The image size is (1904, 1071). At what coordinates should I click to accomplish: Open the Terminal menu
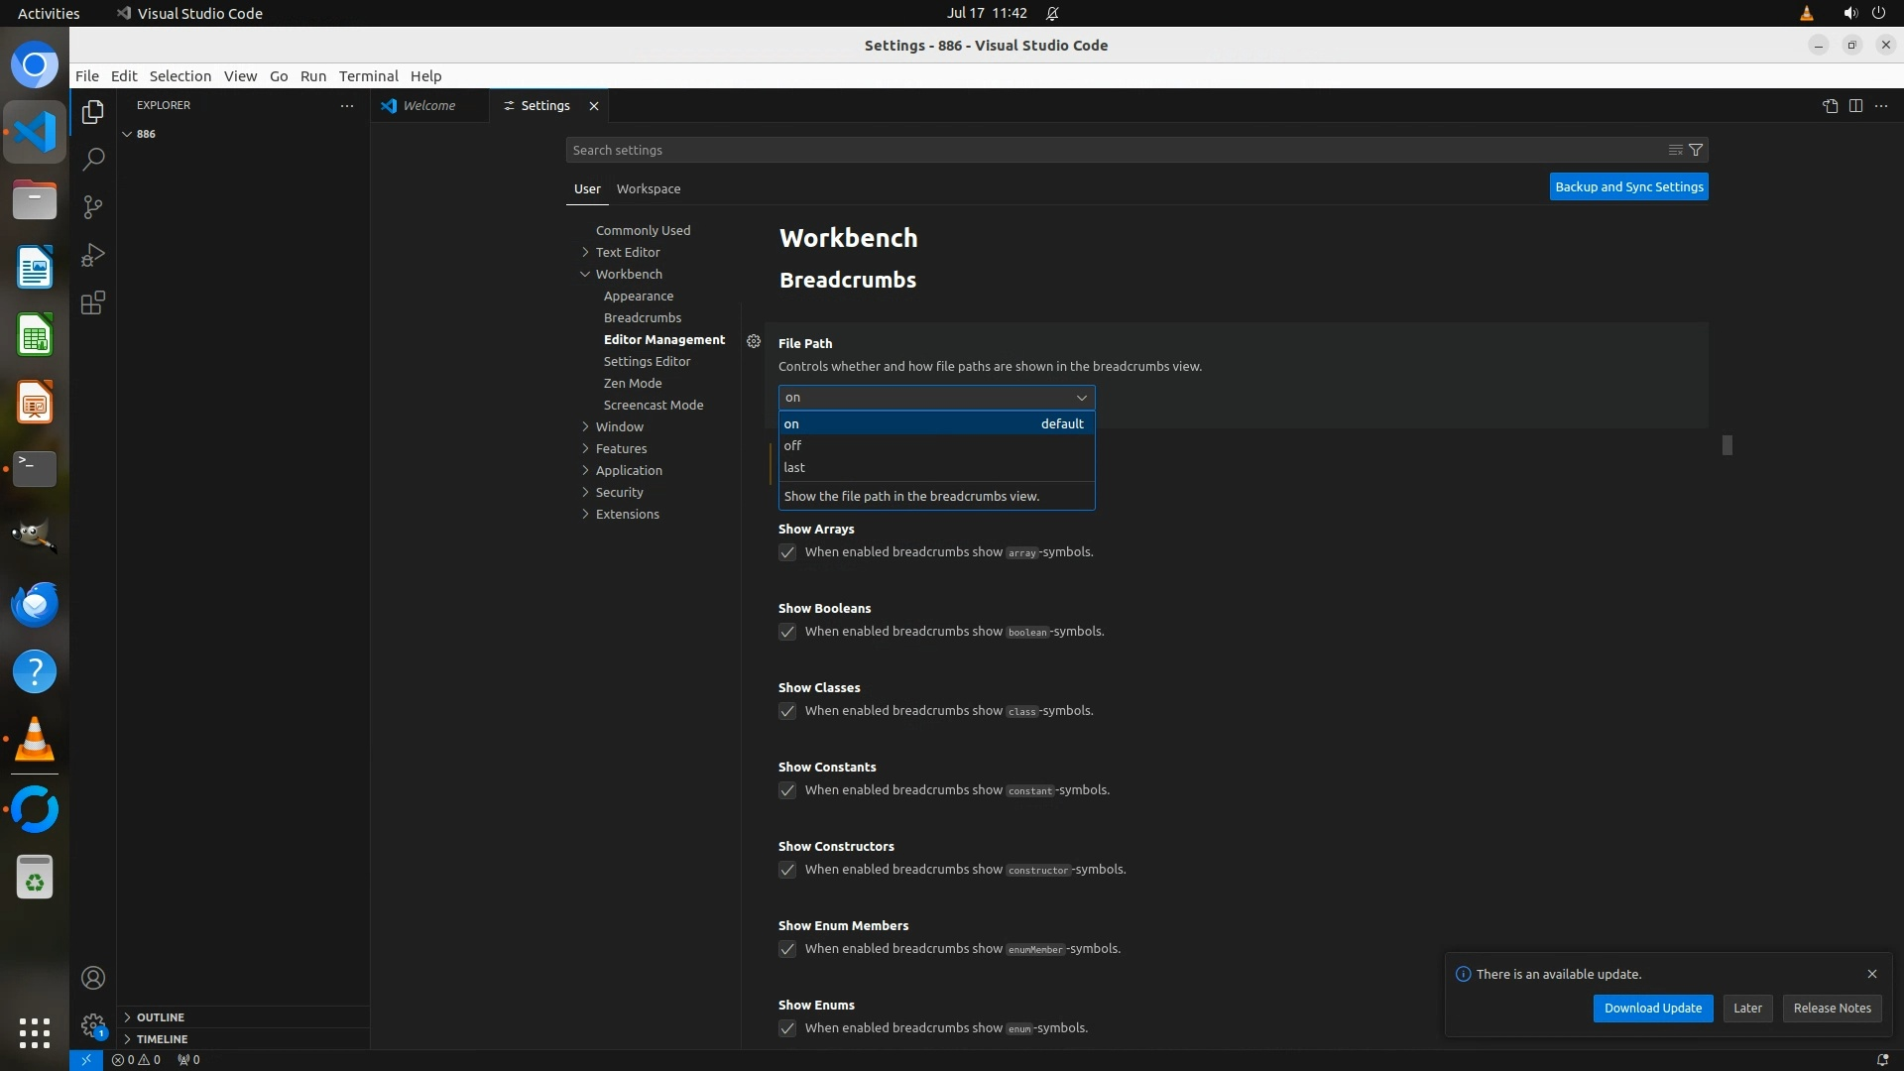pyautogui.click(x=368, y=75)
